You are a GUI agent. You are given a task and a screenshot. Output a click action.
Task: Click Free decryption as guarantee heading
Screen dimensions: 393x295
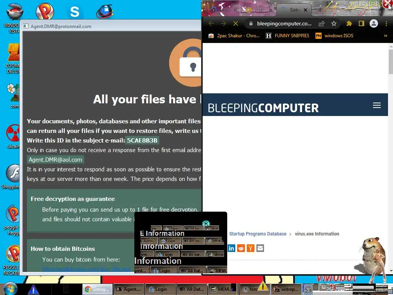[73, 199]
